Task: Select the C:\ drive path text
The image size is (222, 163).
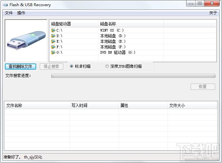Action: (59, 30)
